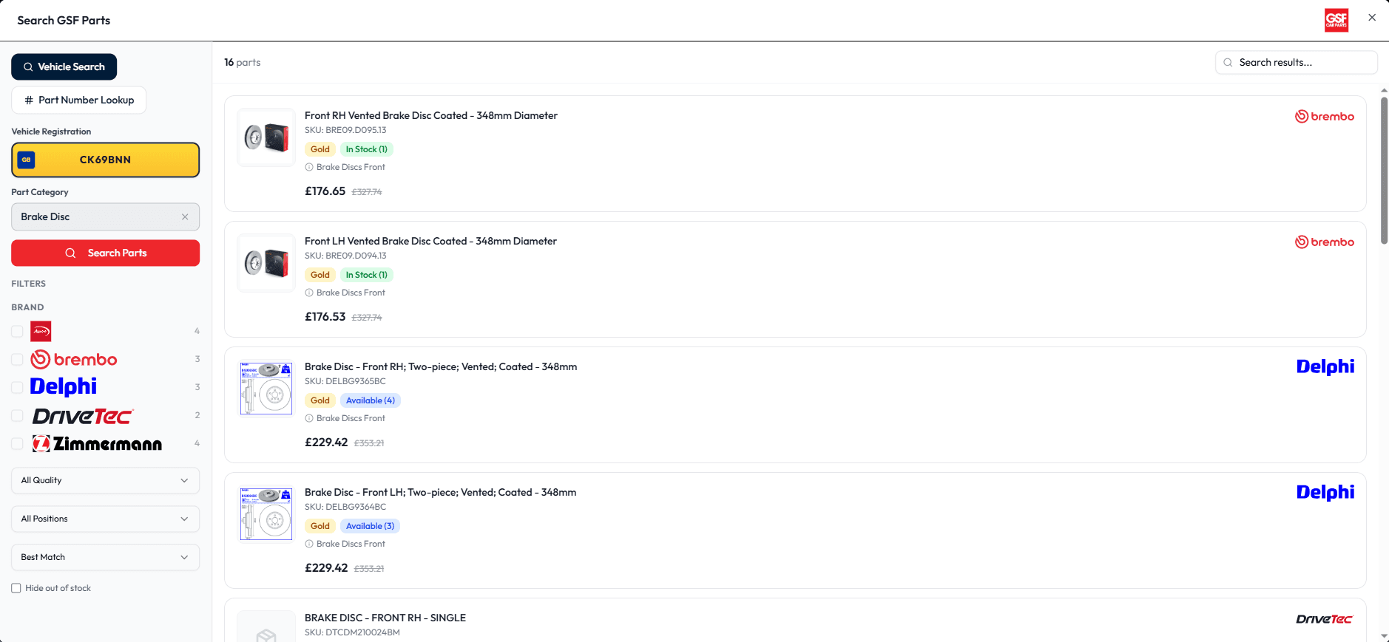The image size is (1389, 642).
Task: Click the Zimmermann brand logo in filters
Action: point(97,443)
